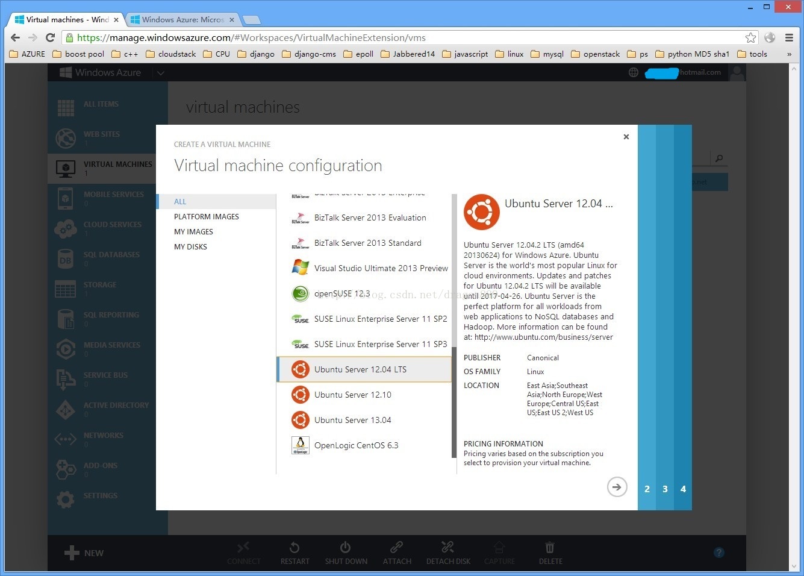The image size is (804, 576).
Task: Click the SUSE icon for Enterprise Server 11 SP2
Action: [x=300, y=319]
